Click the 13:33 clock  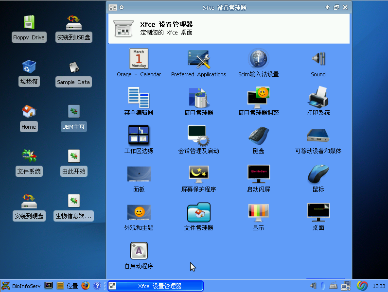pyautogui.click(x=379, y=286)
